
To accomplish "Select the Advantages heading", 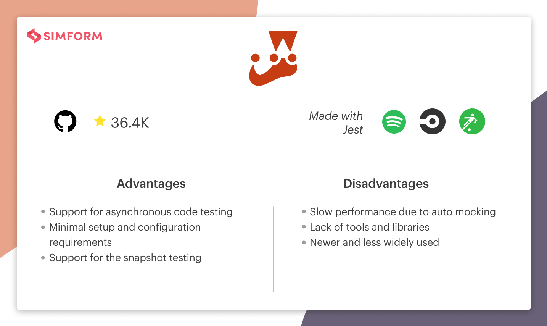I will point(151,184).
